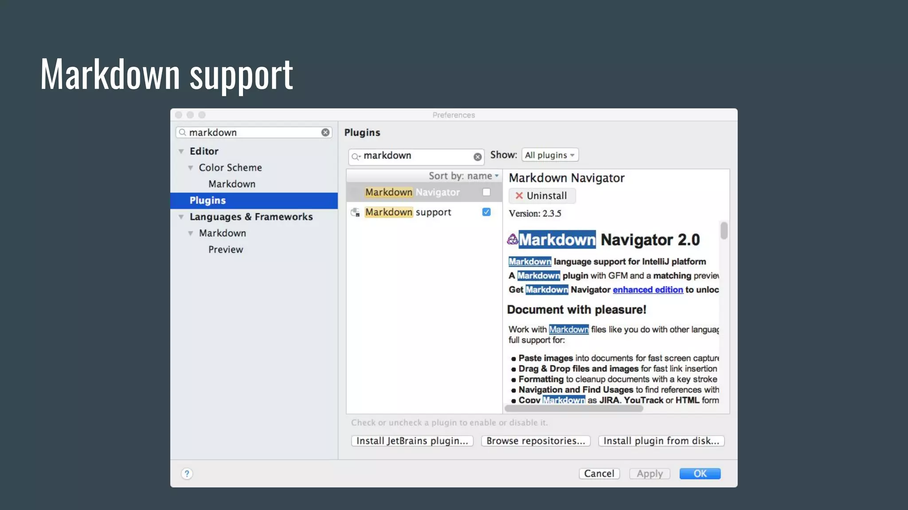
Task: Open the enhanced edition link
Action: click(648, 290)
